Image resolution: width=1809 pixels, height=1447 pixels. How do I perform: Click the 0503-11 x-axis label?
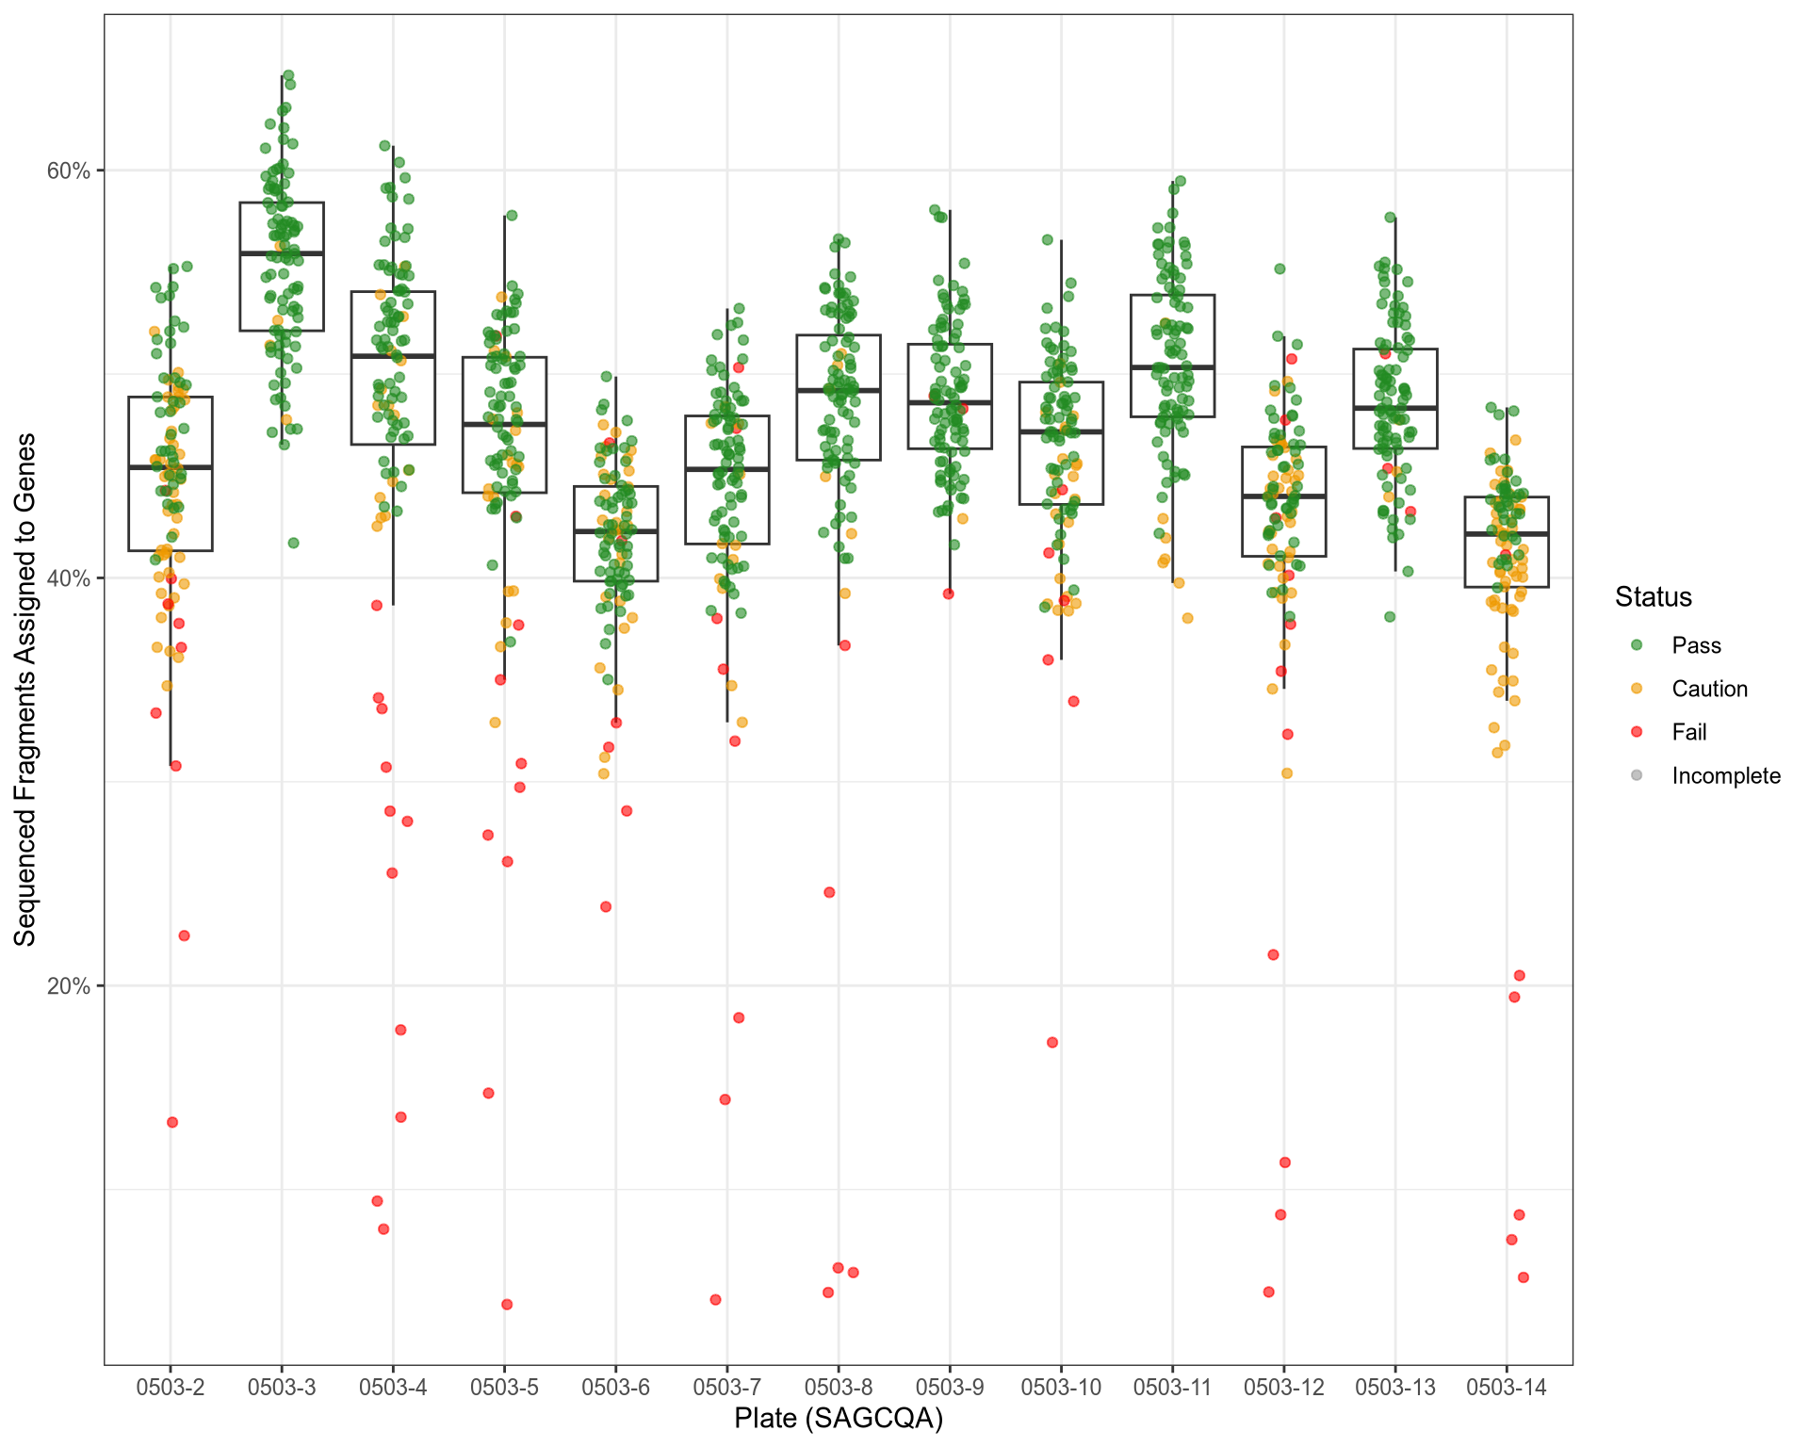[1172, 1388]
